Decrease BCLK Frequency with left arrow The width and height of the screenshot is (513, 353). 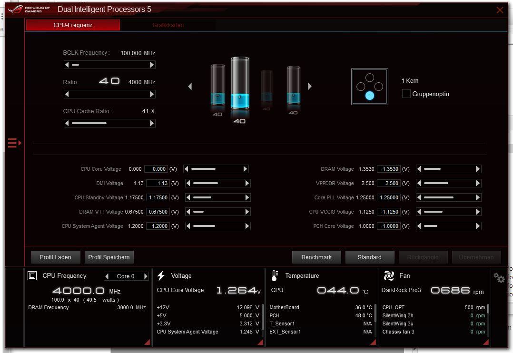(x=67, y=65)
